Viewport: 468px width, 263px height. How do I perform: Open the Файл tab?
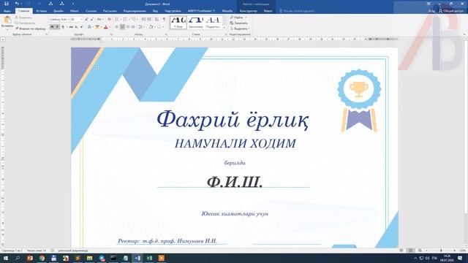click(7, 11)
